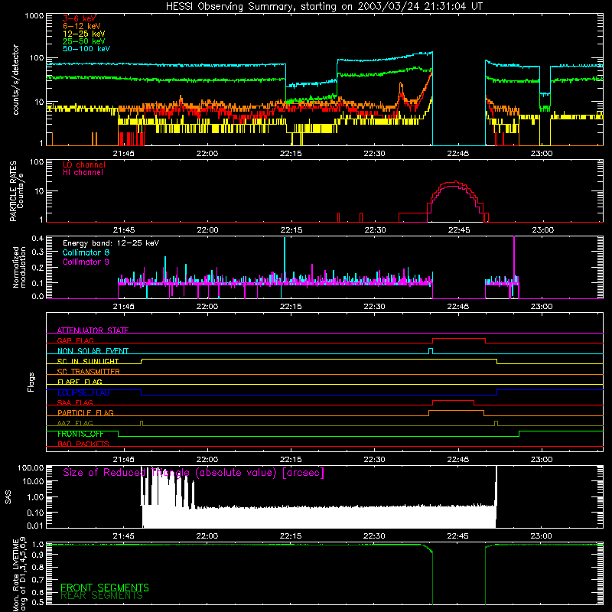
Task: Click the Flags axis label
Action: [31, 382]
